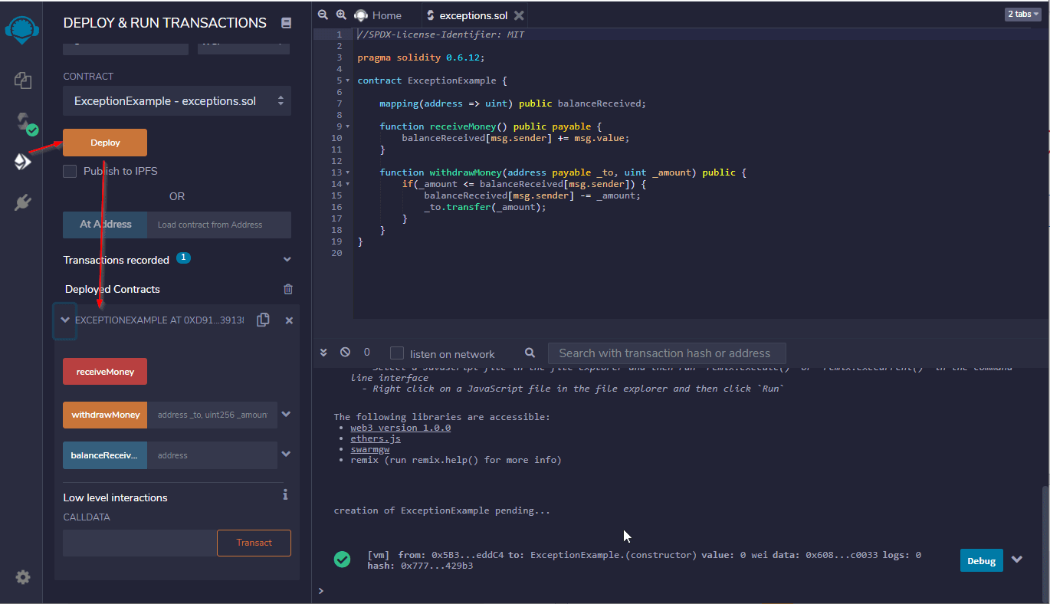The height and width of the screenshot is (604, 1050).
Task: Collapse the contract block fold arrow at line 5
Action: click(348, 80)
